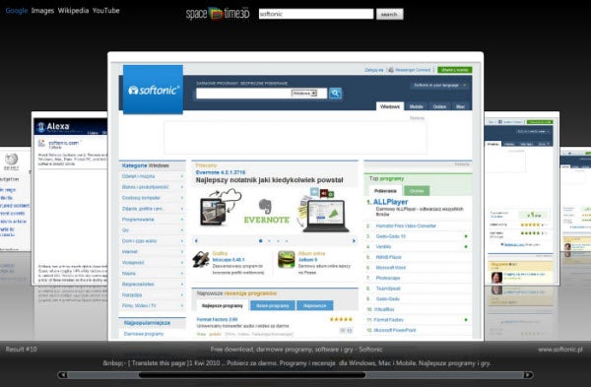Open the Microsoft Word link
The image size is (591, 387).
[391, 268]
